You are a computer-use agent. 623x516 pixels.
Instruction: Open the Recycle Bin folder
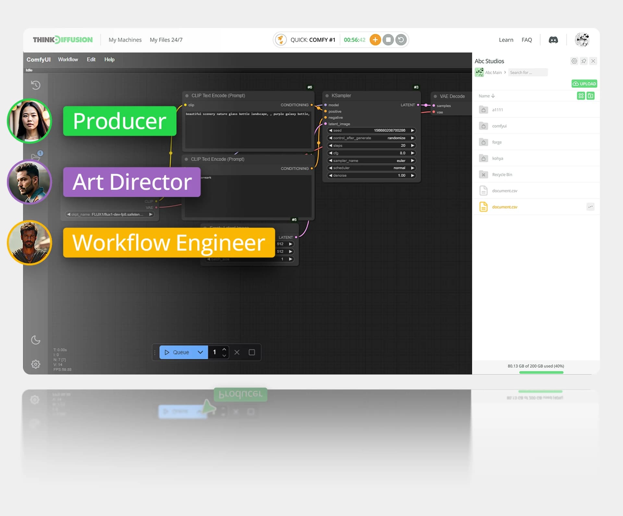click(535, 175)
